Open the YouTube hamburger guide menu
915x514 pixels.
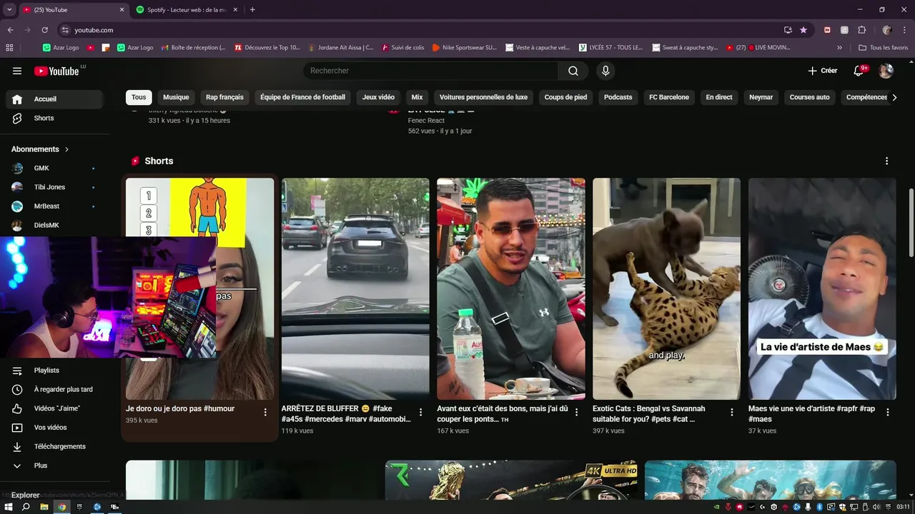coord(17,71)
